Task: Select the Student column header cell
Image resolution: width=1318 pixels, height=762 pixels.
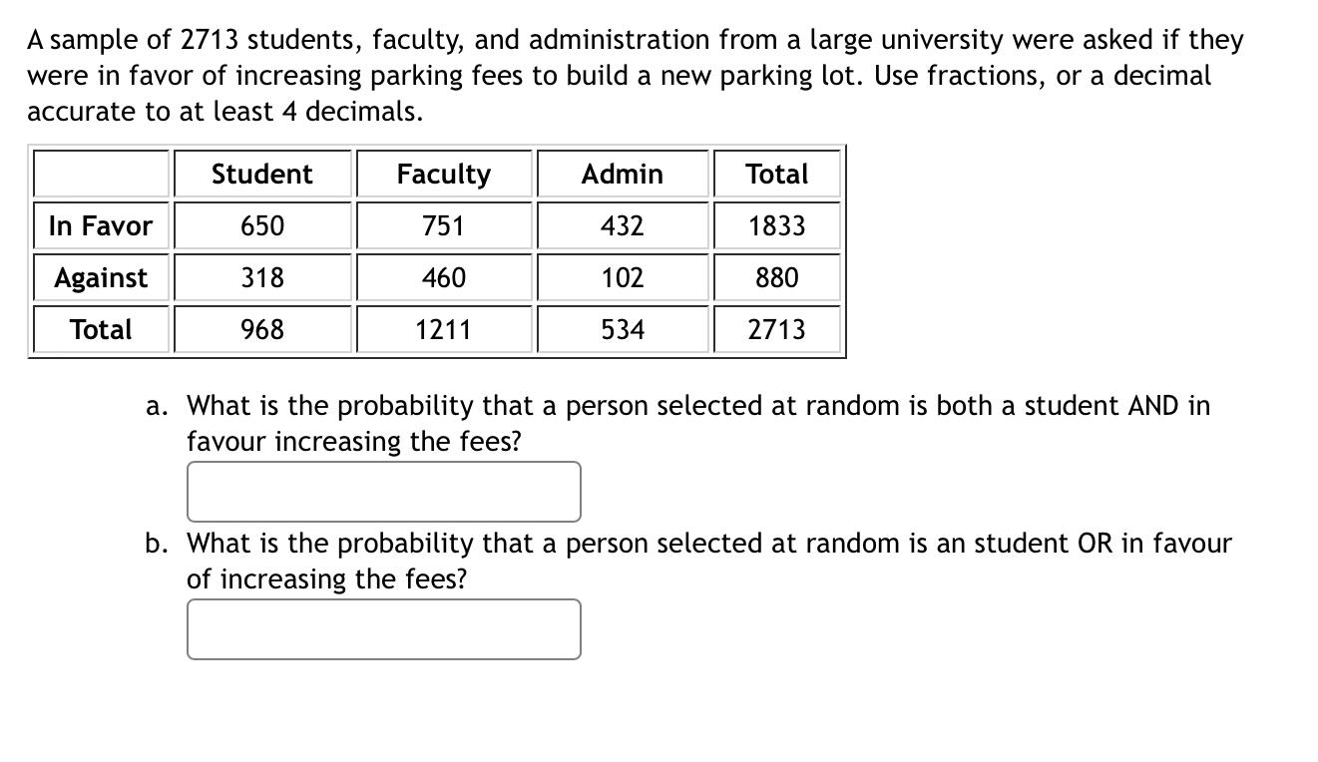Action: (261, 174)
